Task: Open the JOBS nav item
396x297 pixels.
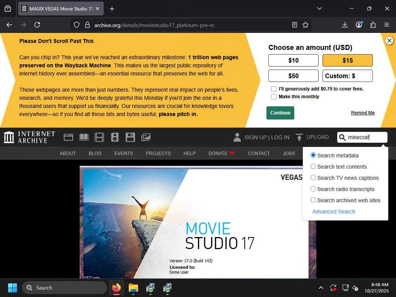Action: (288, 153)
